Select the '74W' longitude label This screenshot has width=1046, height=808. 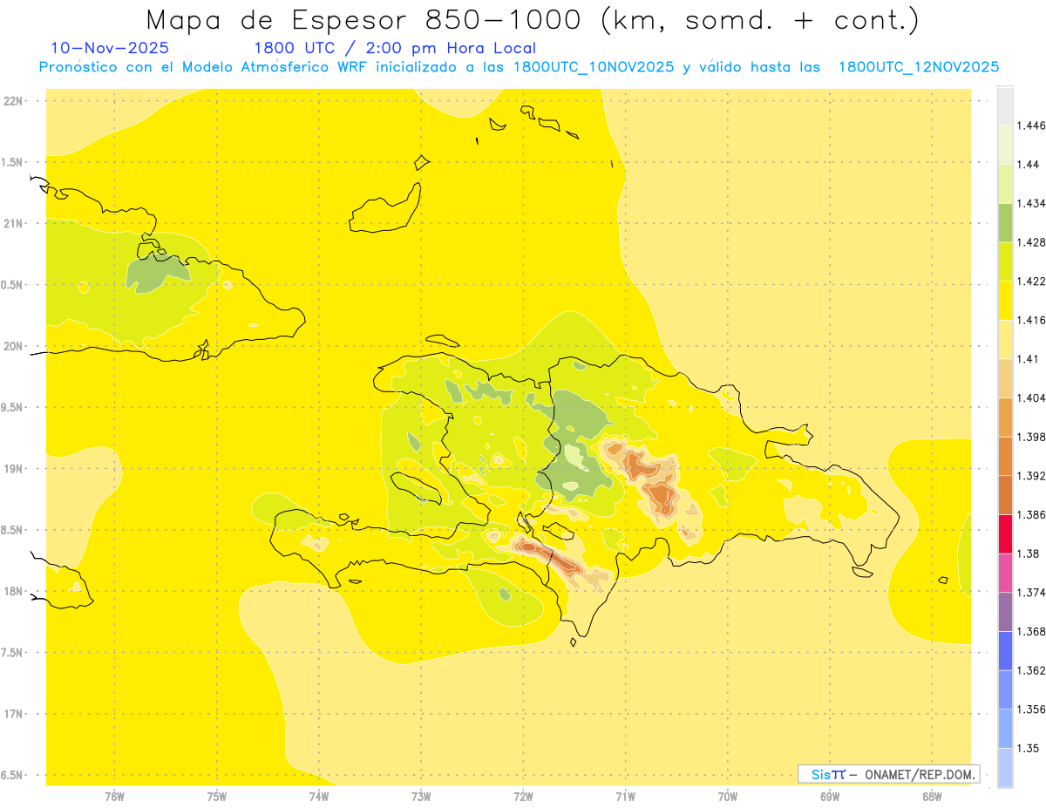tap(319, 797)
